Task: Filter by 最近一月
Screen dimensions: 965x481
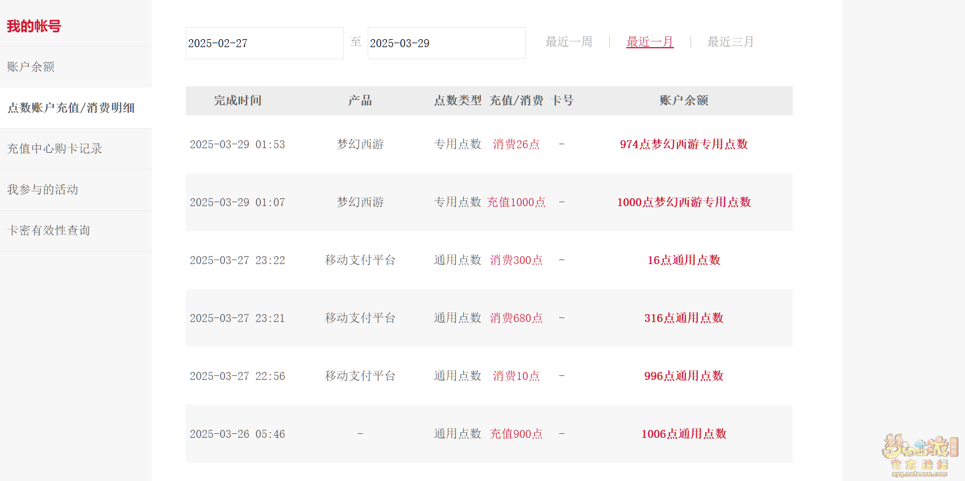Action: coord(650,42)
